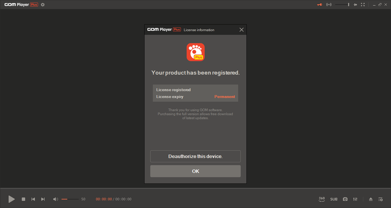This screenshot has width=391, height=208.
Task: Click Deauthorize this device button
Action: (x=195, y=156)
